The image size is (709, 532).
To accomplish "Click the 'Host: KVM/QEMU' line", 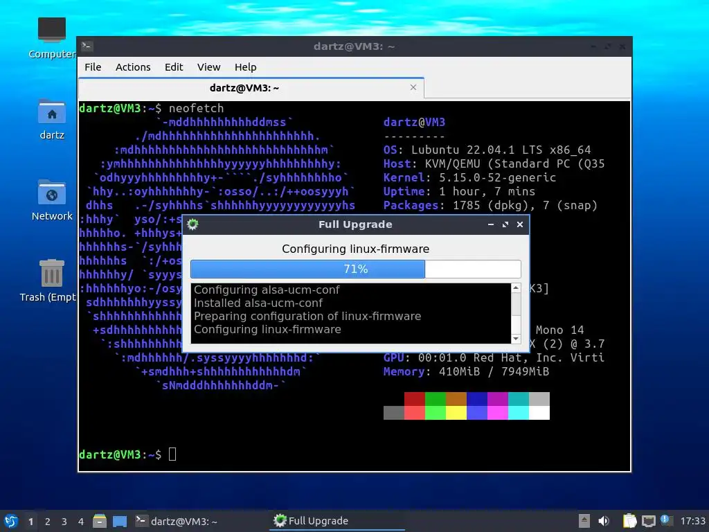I will pyautogui.click(x=494, y=163).
